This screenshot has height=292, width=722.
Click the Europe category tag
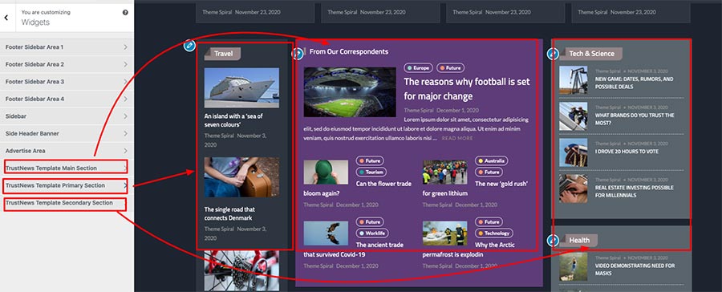point(417,67)
